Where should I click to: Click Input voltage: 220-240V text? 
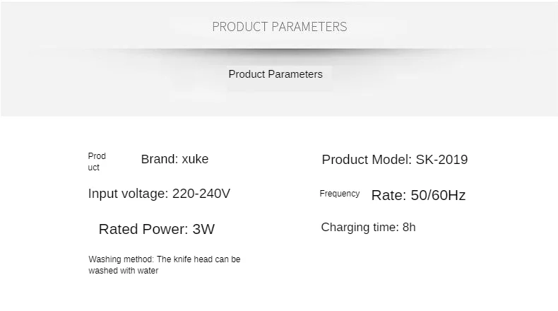[159, 194]
